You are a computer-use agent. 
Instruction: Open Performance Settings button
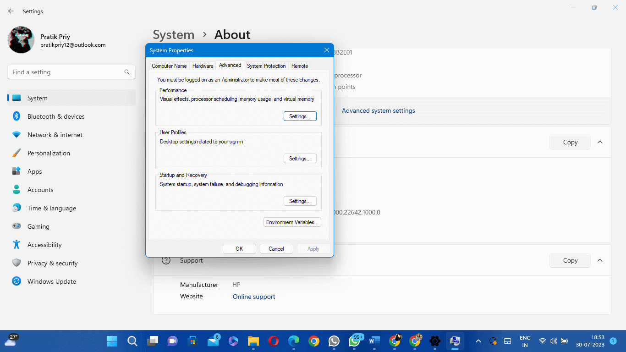pyautogui.click(x=300, y=116)
